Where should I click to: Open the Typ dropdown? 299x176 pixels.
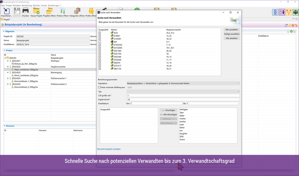[183, 91]
